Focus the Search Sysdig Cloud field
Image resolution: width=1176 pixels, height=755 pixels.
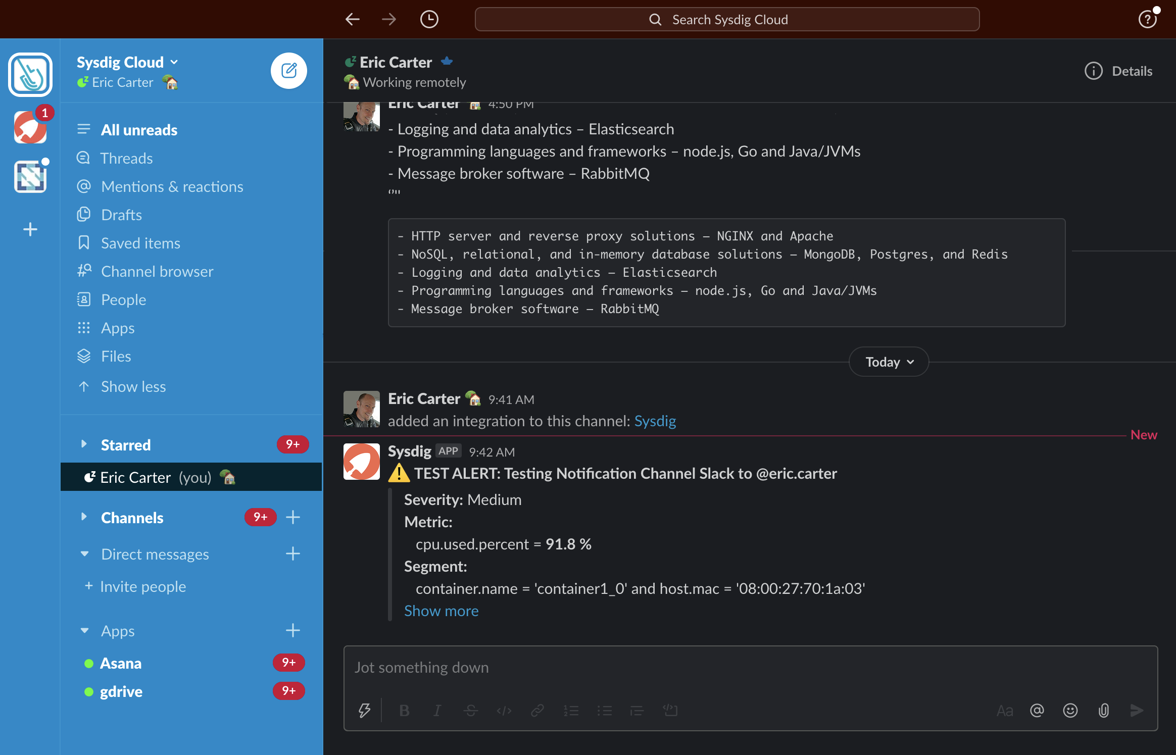coord(727,20)
